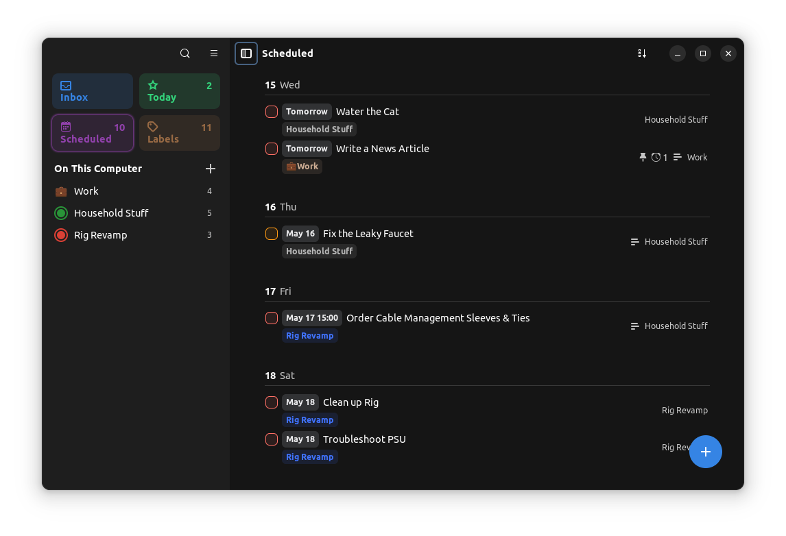
Task: Open the Tomorrow date chip on Water the Cat
Action: (x=307, y=111)
